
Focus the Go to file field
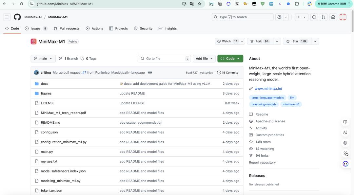(164, 59)
